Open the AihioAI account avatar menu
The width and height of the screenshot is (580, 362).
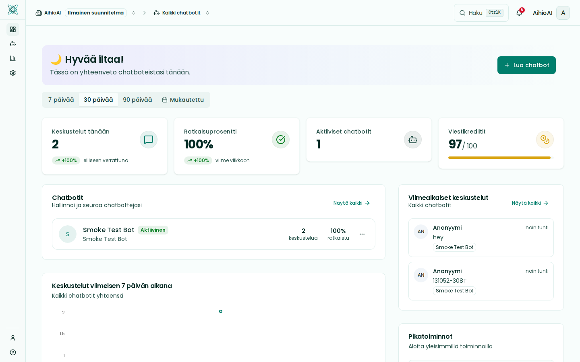coord(563,13)
